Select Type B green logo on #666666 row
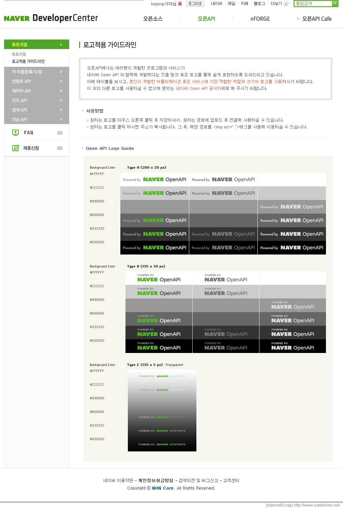This screenshot has width=343, height=508. pos(159,319)
